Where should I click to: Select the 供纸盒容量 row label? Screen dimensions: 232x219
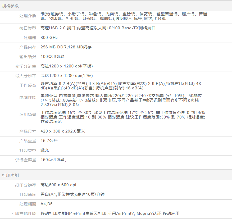click(26, 160)
